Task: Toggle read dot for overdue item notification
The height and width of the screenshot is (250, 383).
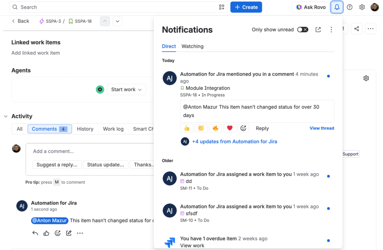Action: point(328,241)
